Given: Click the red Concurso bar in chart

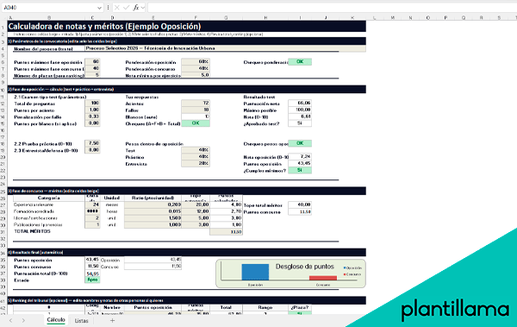Looking at the screenshot, I should pyautogui.click(x=323, y=278).
